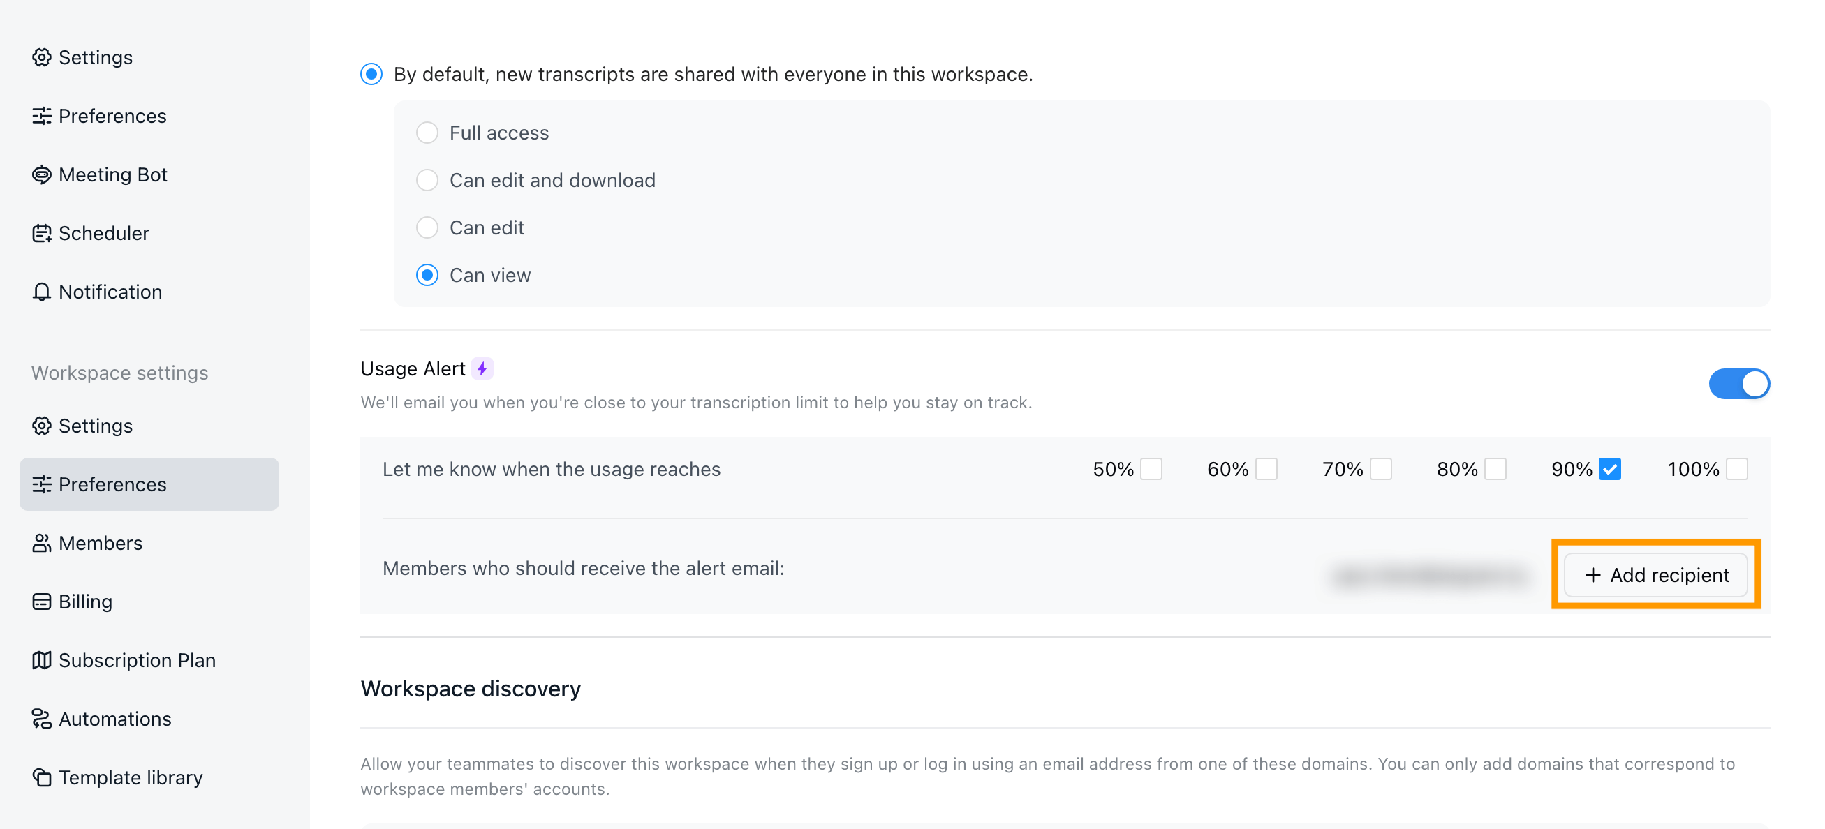Image resolution: width=1825 pixels, height=829 pixels.
Task: Choose Can edit and download permission
Action: coord(427,181)
